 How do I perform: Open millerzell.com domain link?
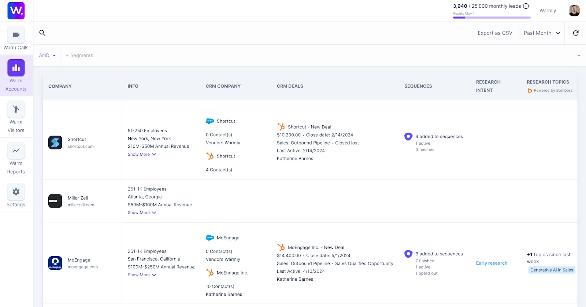[81, 205]
